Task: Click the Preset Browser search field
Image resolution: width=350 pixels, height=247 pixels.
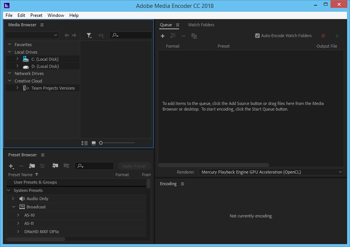Action: (x=94, y=166)
